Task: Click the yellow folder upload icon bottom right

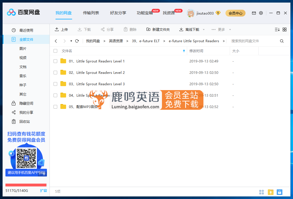Action: pyautogui.click(x=270, y=192)
